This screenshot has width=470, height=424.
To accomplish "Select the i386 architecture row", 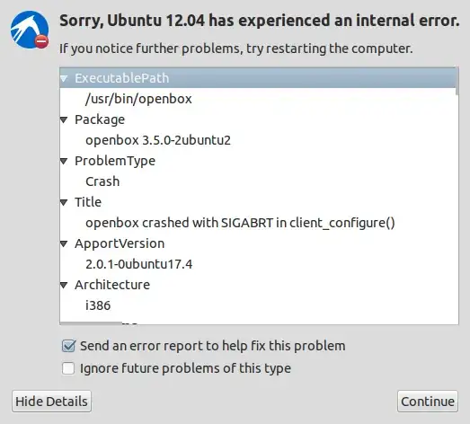I will pos(258,305).
